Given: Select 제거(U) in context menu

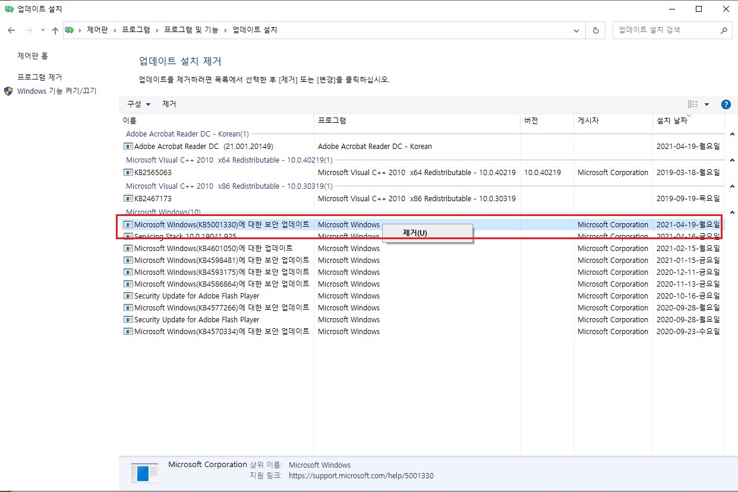Looking at the screenshot, I should pyautogui.click(x=427, y=233).
